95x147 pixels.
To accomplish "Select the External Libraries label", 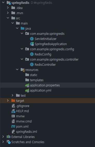I will 23,137.
